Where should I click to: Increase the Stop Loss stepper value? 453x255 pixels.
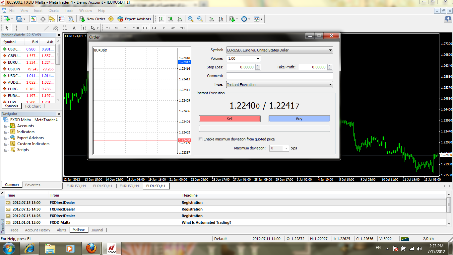tap(258, 66)
